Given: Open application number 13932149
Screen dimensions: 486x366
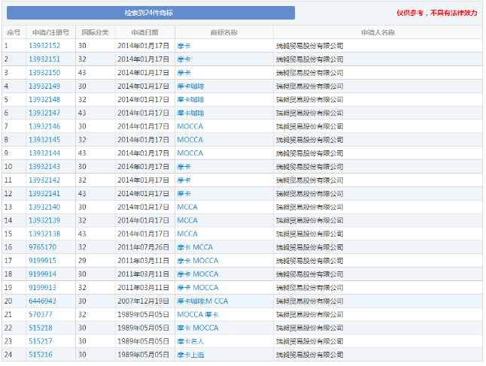Looking at the screenshot, I should (44, 86).
